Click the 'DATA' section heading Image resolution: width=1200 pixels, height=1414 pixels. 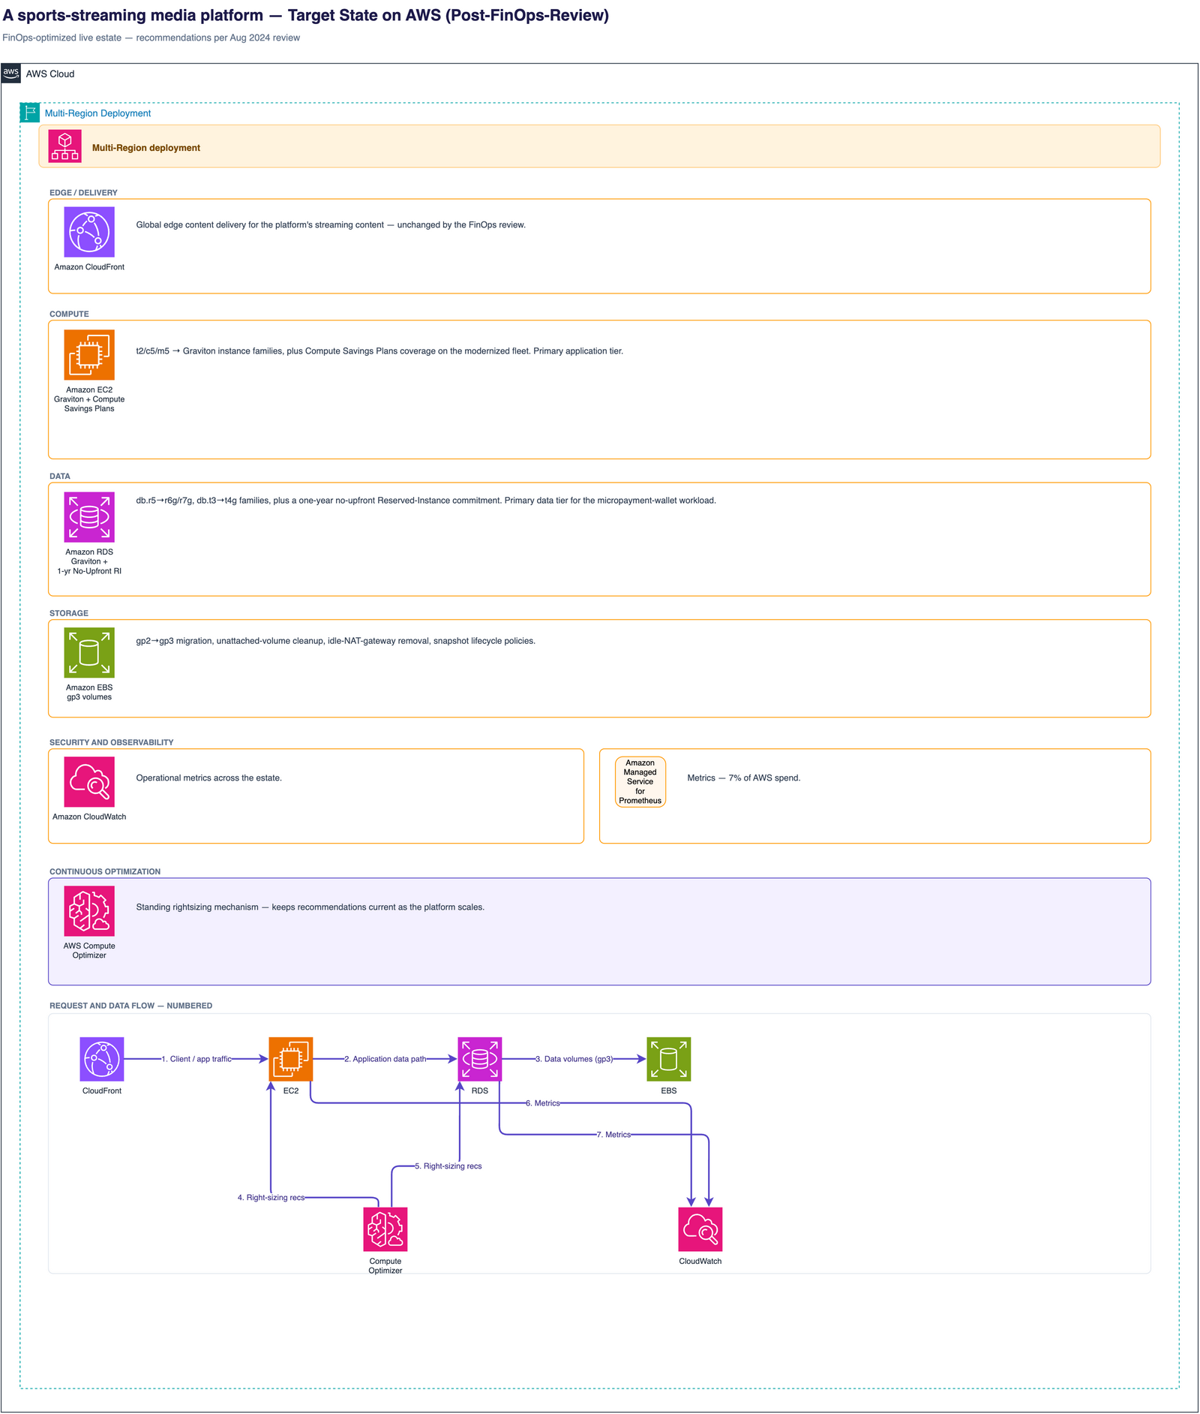tap(60, 477)
